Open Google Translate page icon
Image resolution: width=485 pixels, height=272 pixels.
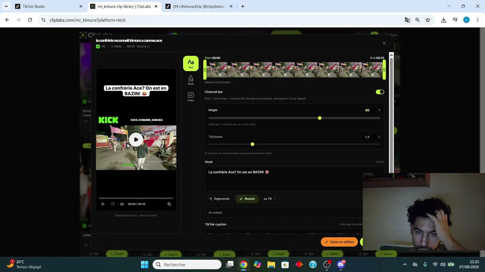[x=407, y=20]
